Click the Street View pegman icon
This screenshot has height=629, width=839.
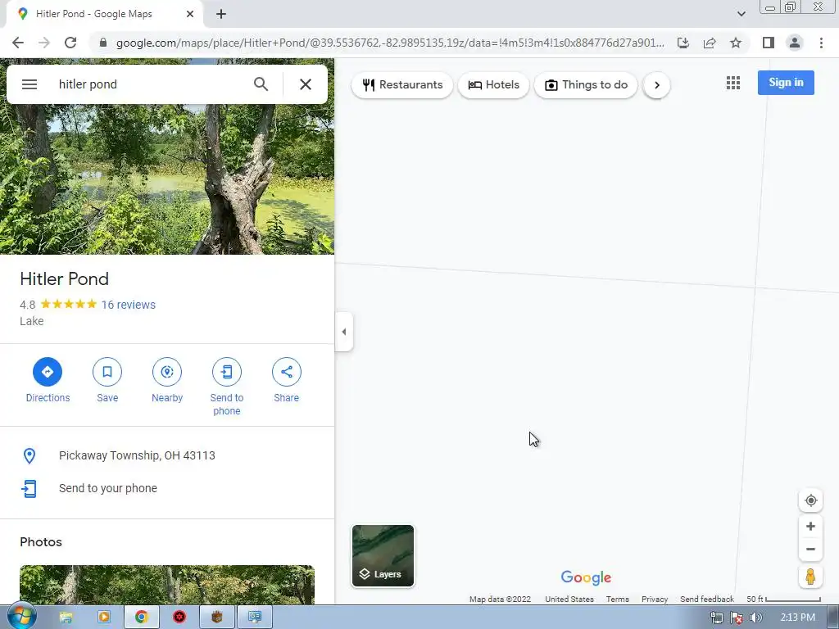(x=810, y=577)
